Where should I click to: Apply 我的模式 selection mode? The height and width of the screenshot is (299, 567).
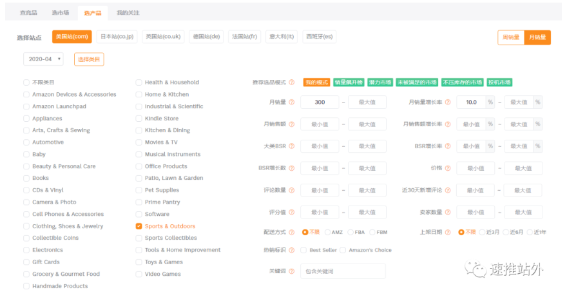coord(317,82)
